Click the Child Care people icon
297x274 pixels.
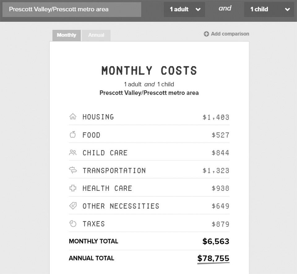73,152
